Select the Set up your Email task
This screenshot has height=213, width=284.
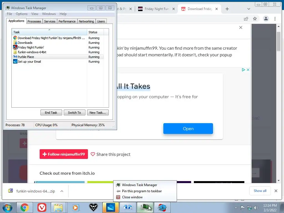pos(58,62)
